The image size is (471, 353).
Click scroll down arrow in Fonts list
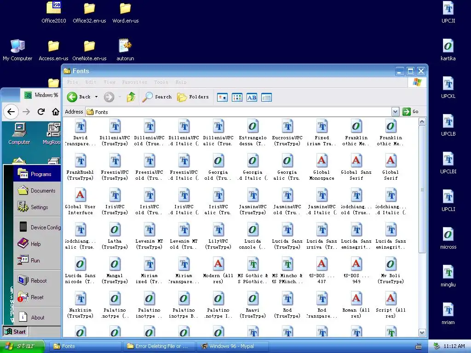(x=422, y=333)
